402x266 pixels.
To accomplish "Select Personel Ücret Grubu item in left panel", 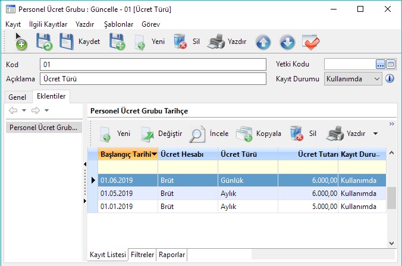I will [x=43, y=127].
